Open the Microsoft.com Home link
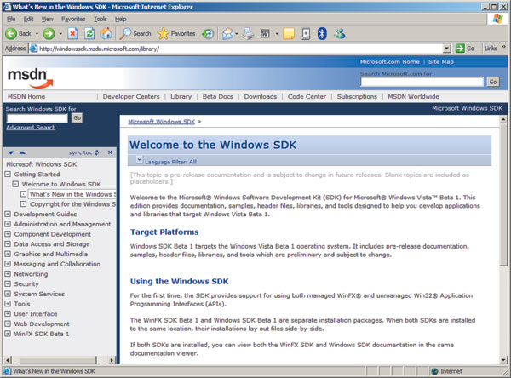The image size is (511, 378). coord(390,61)
